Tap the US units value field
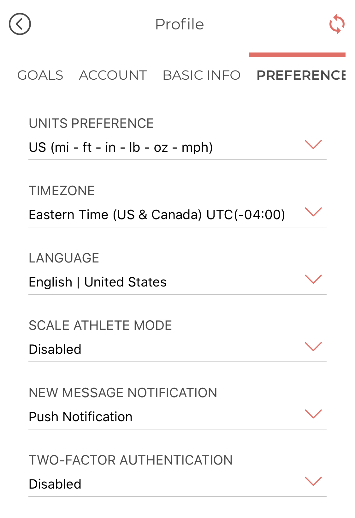This screenshot has width=355, height=518. coord(121,147)
